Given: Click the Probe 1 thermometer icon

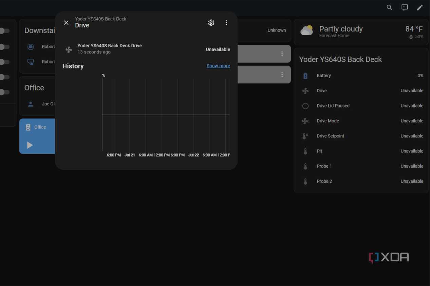Looking at the screenshot, I should click(305, 166).
